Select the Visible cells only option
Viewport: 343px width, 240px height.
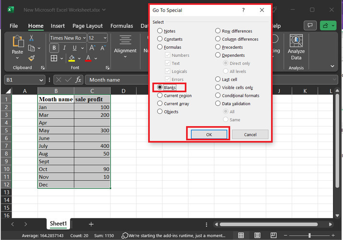(218, 87)
